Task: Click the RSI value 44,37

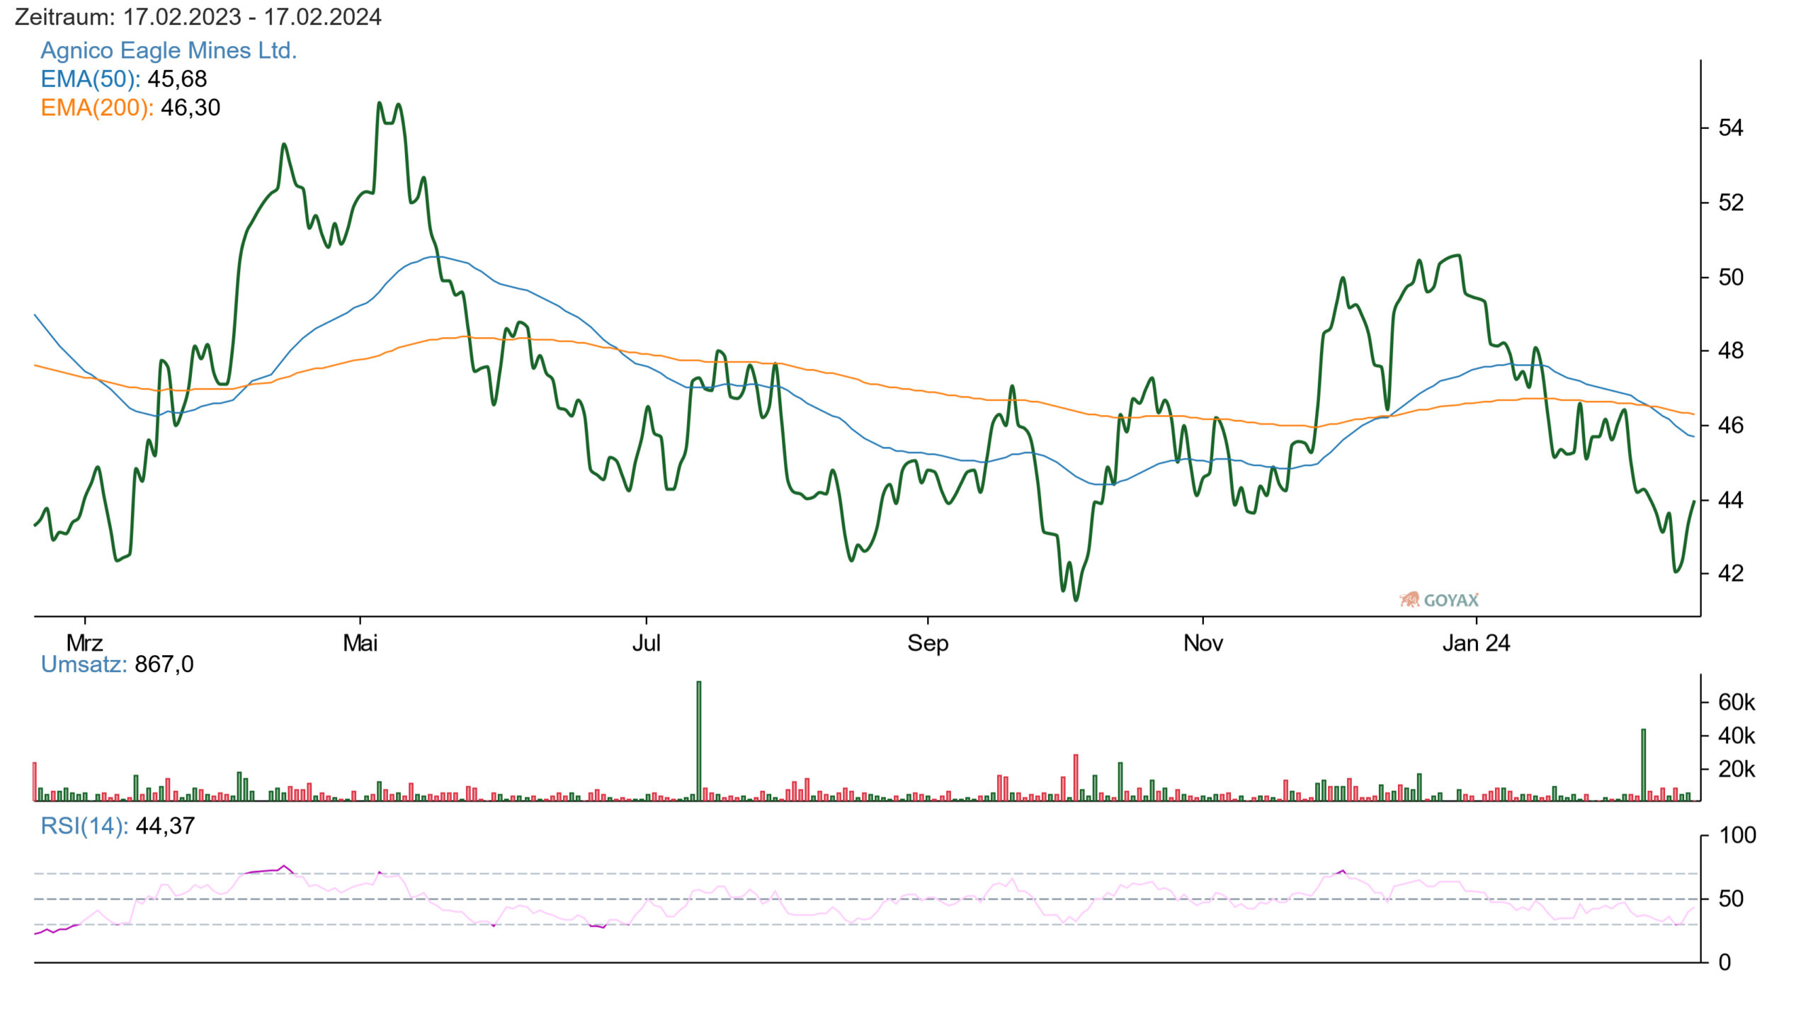Action: pos(165,826)
